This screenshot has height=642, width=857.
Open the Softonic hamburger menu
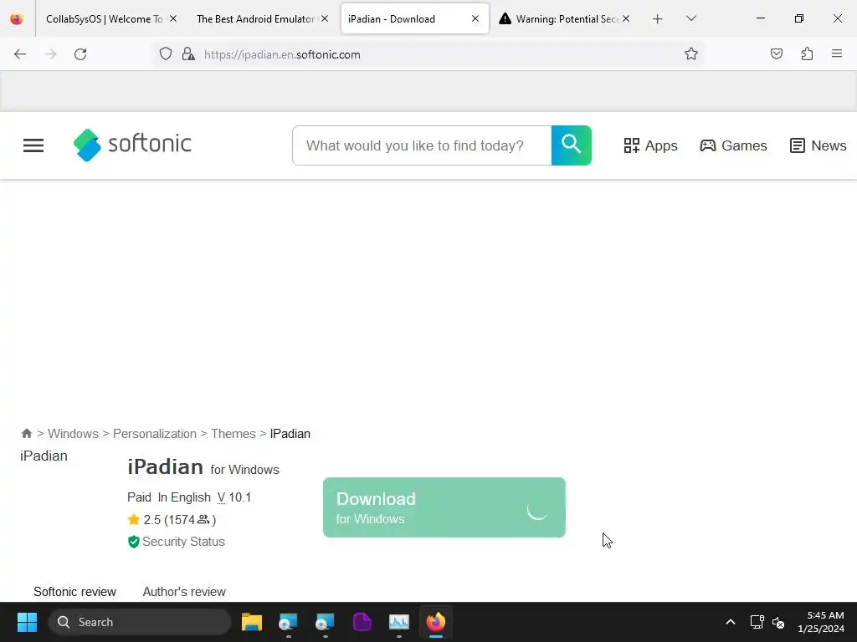33,145
